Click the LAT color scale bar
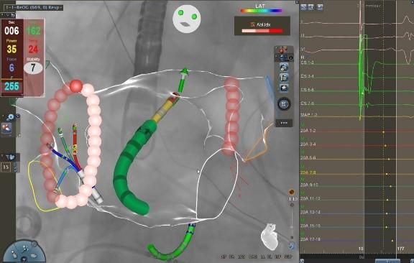 261,11
